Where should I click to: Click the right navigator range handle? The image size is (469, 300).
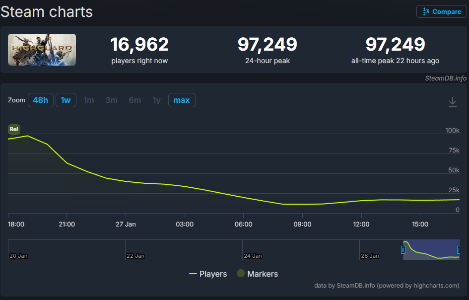pos(459,250)
